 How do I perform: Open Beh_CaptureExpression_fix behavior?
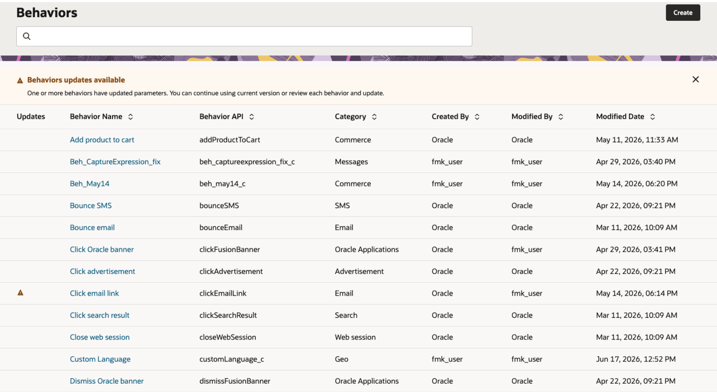tap(115, 162)
